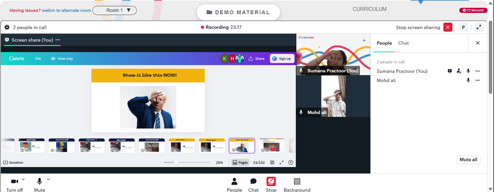The image size is (494, 192).
Task: Click the Mute all button
Action: 468,160
